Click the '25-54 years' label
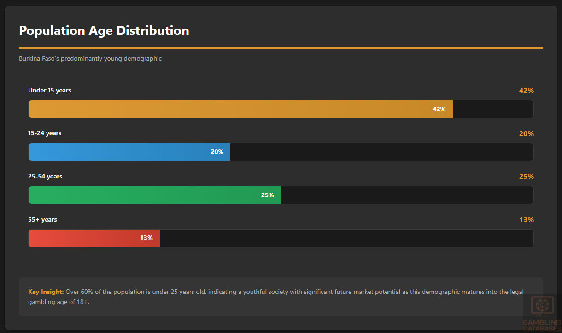The image size is (562, 333). 45,177
